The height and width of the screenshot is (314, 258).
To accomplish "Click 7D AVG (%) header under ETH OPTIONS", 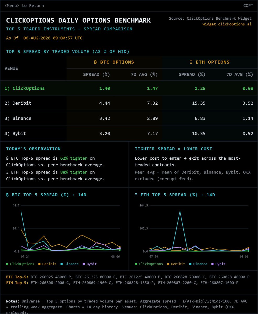I will [x=240, y=74].
